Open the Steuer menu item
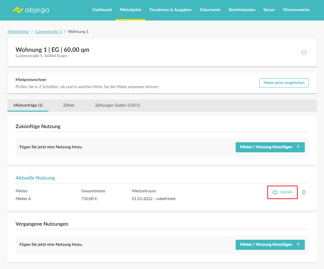The height and width of the screenshot is (269, 324). (x=269, y=10)
